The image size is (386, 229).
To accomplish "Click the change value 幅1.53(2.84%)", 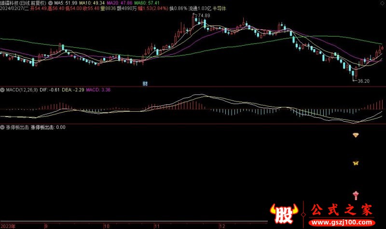I will (153, 8).
